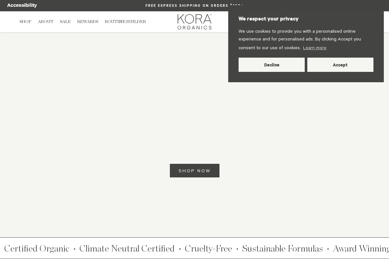Open the Accessibility options
389x259 pixels.
22,5
